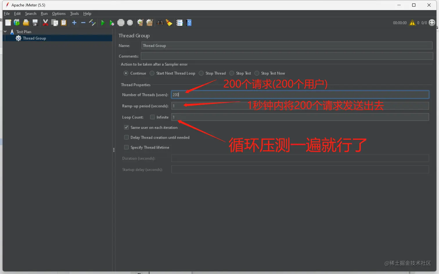Select the Continue radio button

pos(126,73)
